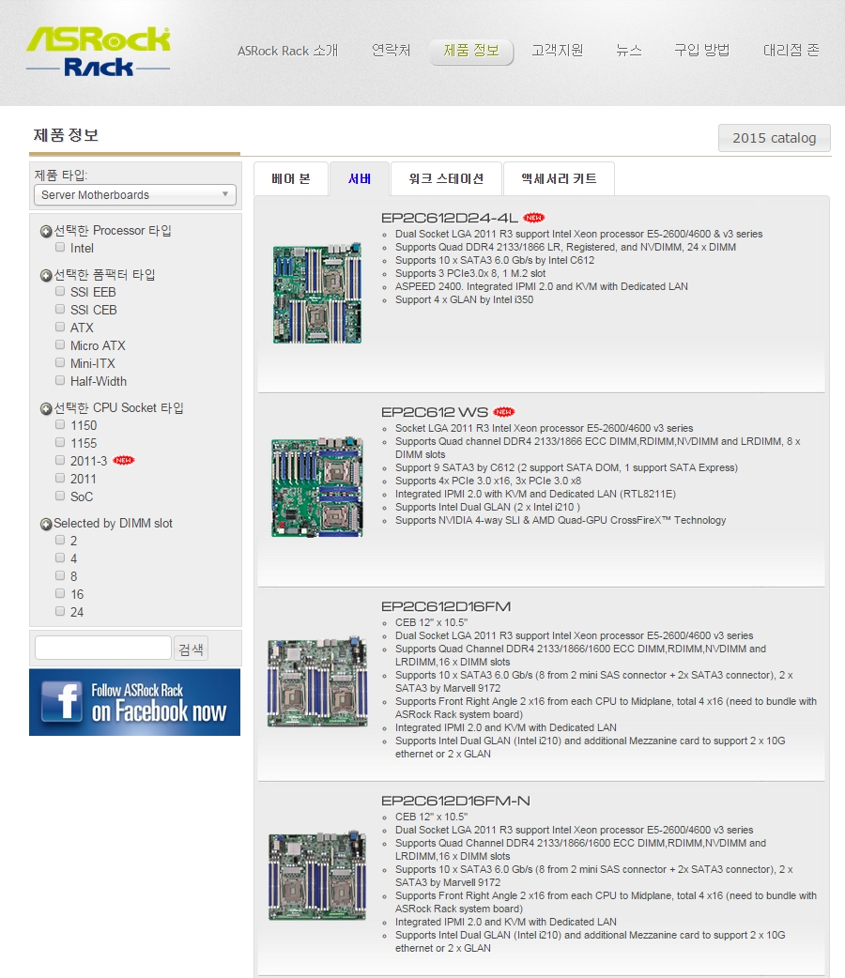Focus the search text field

coord(103,648)
